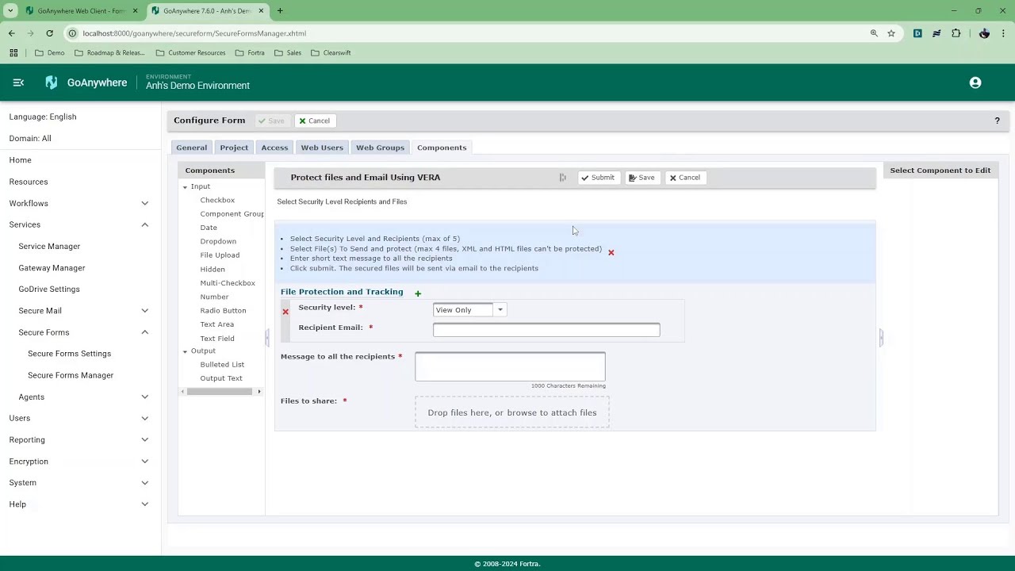Open the bookmarks apps grid icon
The height and width of the screenshot is (571, 1015).
pos(13,52)
